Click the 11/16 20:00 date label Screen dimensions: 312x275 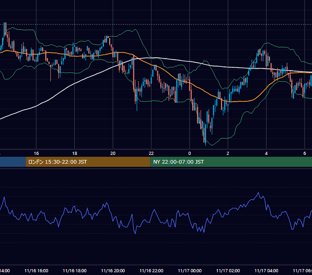tap(113, 271)
